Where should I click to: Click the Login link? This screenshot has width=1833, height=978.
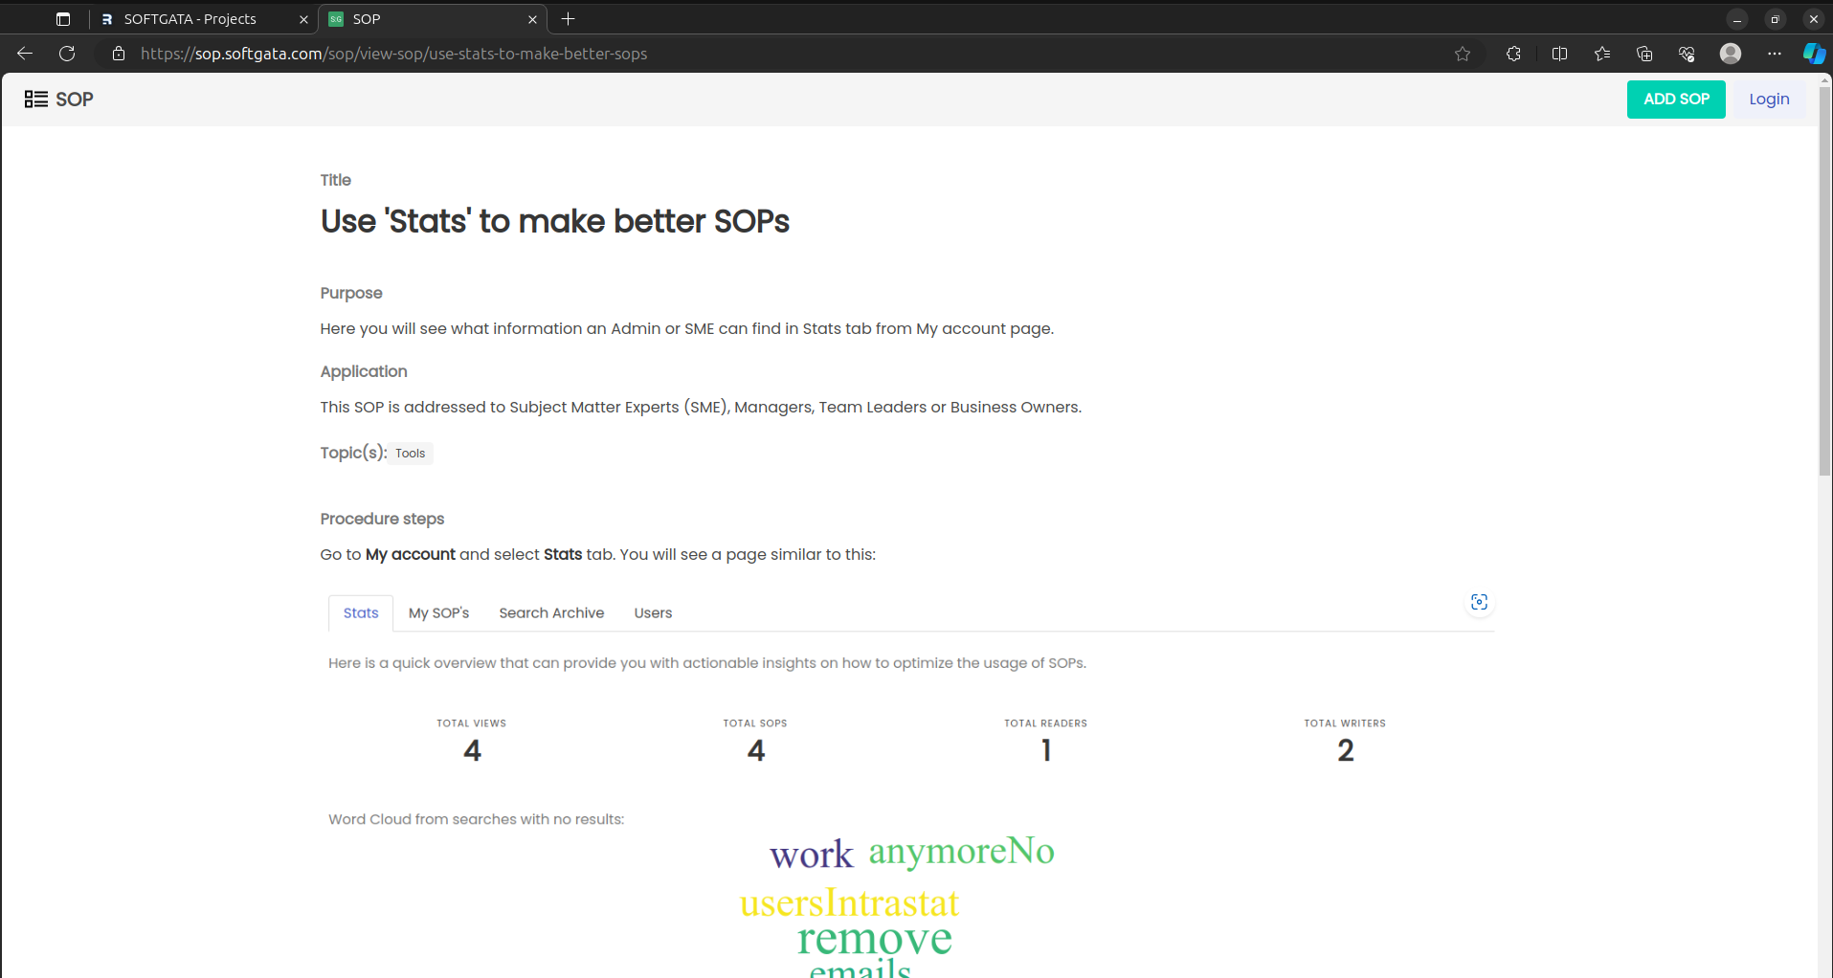click(1768, 100)
